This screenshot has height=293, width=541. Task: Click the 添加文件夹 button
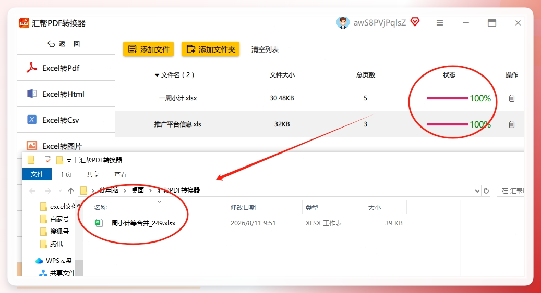[x=210, y=49]
